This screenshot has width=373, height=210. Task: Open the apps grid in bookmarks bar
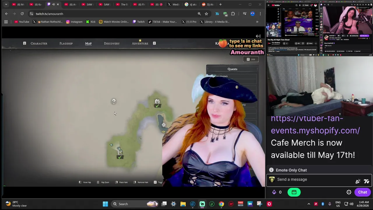6,22
